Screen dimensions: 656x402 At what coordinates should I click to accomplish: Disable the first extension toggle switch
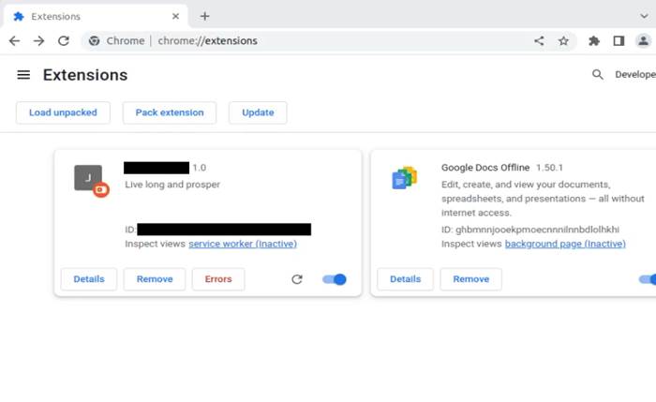pos(334,279)
